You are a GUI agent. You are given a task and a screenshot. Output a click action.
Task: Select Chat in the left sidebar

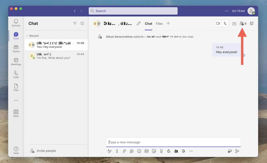tap(16, 36)
